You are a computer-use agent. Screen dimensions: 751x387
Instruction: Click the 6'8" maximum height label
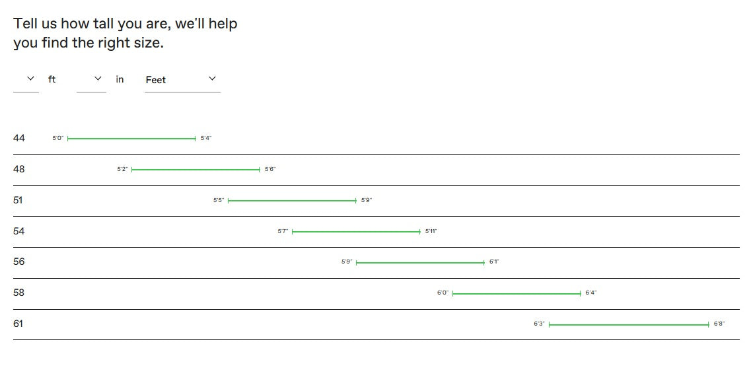(719, 324)
